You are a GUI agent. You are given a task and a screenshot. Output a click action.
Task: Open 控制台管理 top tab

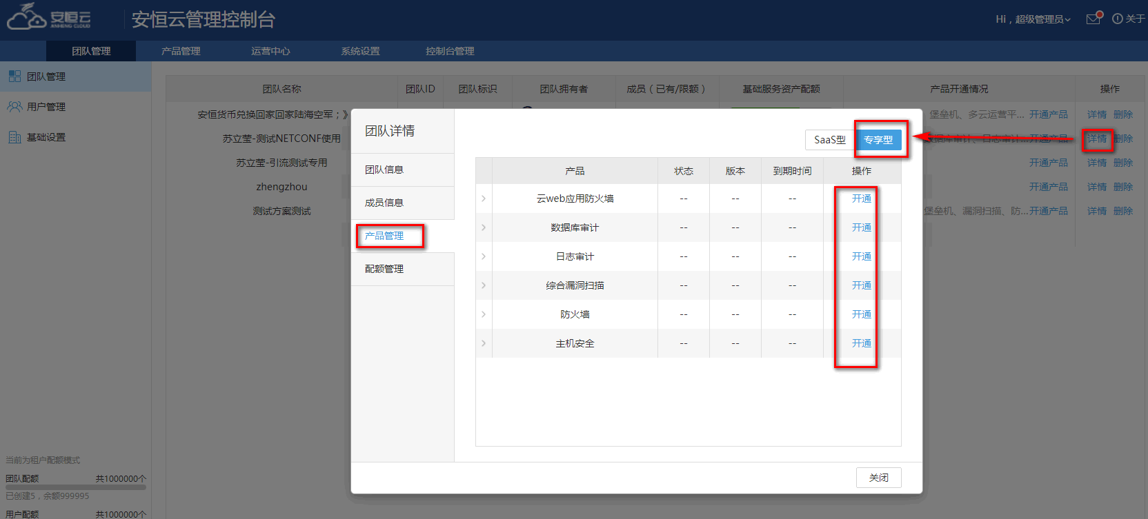(450, 51)
